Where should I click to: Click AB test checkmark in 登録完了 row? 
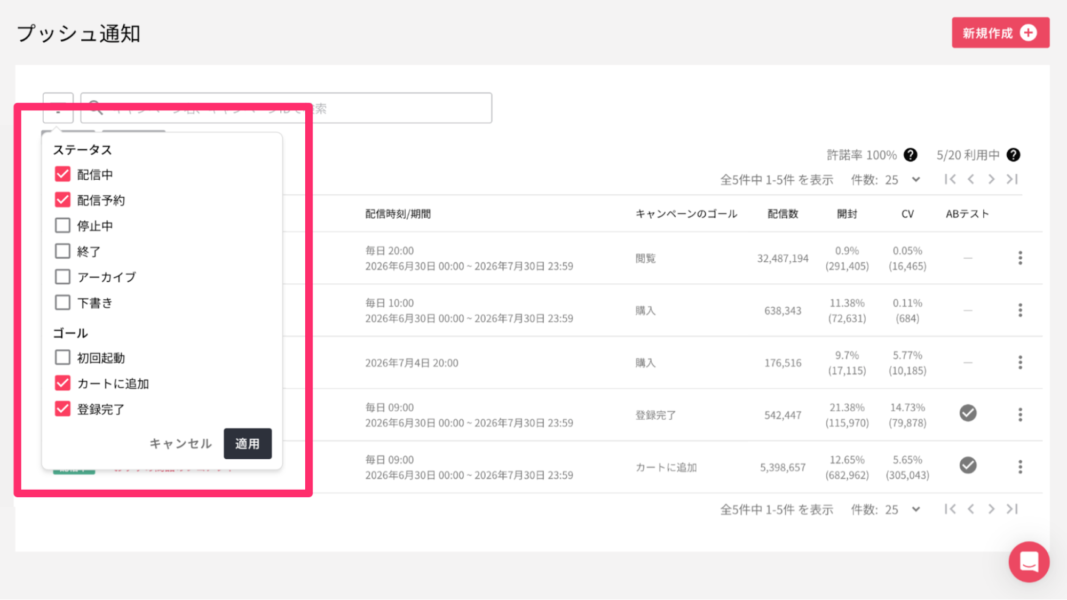pyautogui.click(x=968, y=413)
